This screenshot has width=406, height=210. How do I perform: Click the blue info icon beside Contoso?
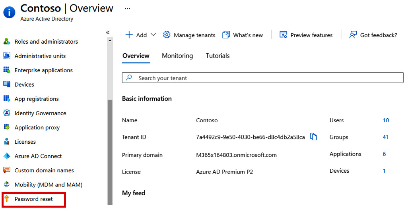click(9, 12)
